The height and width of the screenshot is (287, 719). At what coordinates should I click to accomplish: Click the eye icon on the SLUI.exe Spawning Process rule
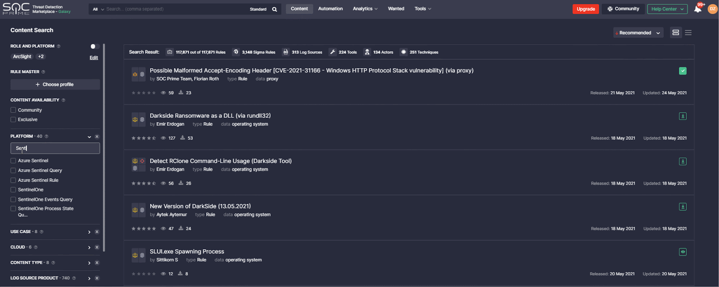point(683,252)
